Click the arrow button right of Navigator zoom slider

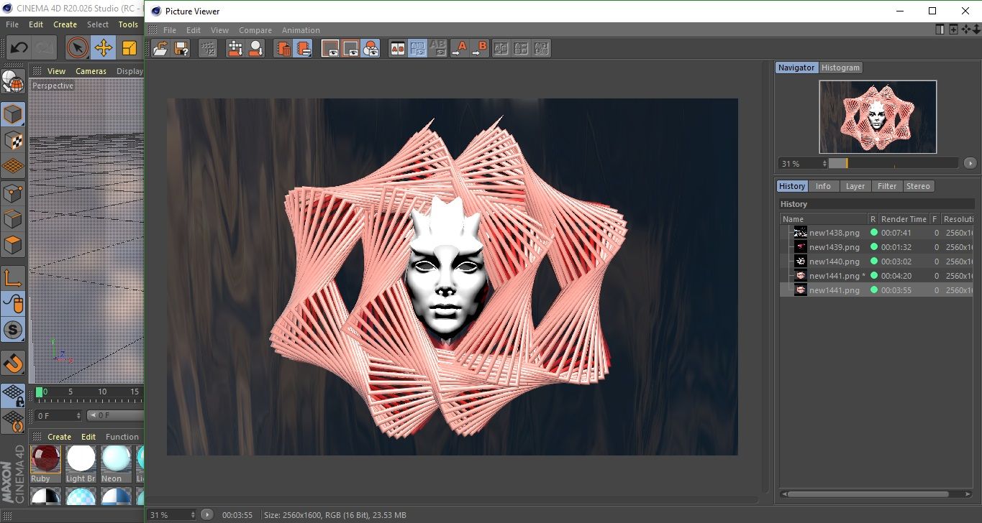click(x=971, y=164)
